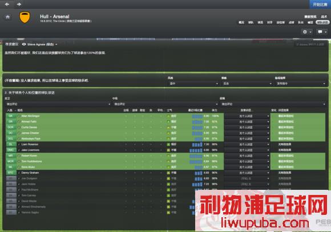The image size is (331, 232).
Task: Click info icon beside Jake Livermore
Action: click(19, 150)
